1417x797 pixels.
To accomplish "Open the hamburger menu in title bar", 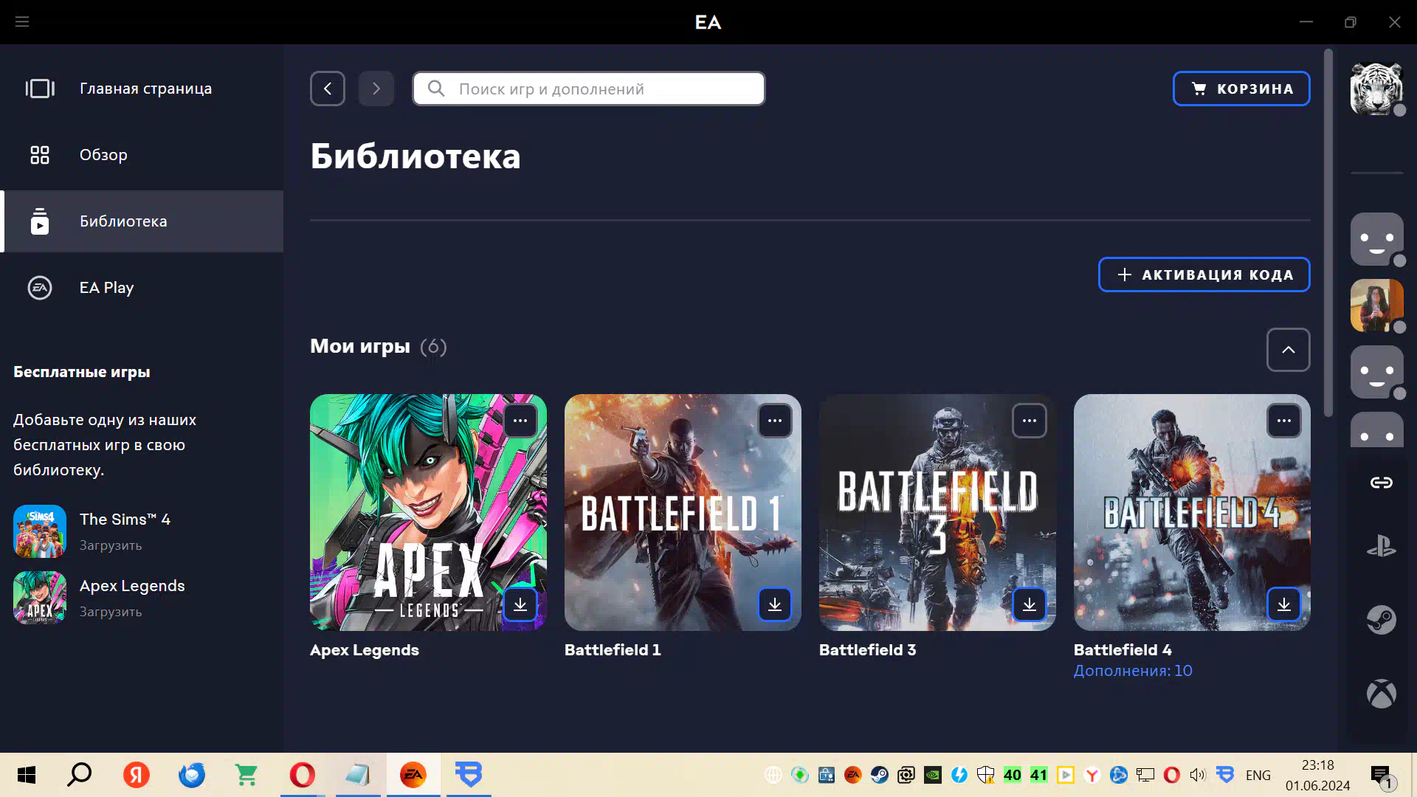I will (22, 22).
